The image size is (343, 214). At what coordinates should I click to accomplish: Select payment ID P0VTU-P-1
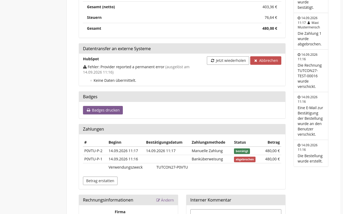(93, 159)
